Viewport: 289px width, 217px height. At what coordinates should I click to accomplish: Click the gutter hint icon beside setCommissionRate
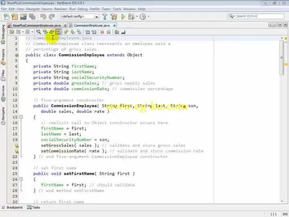16,151
